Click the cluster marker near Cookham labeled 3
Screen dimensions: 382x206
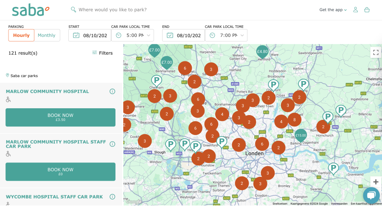pos(145,141)
